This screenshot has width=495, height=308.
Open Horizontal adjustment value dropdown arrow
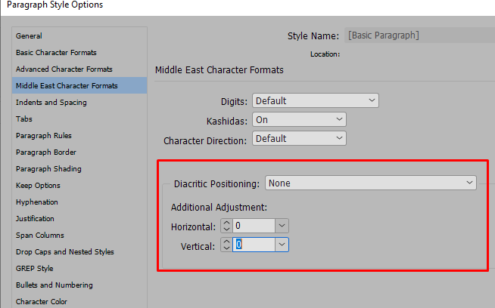click(282, 226)
